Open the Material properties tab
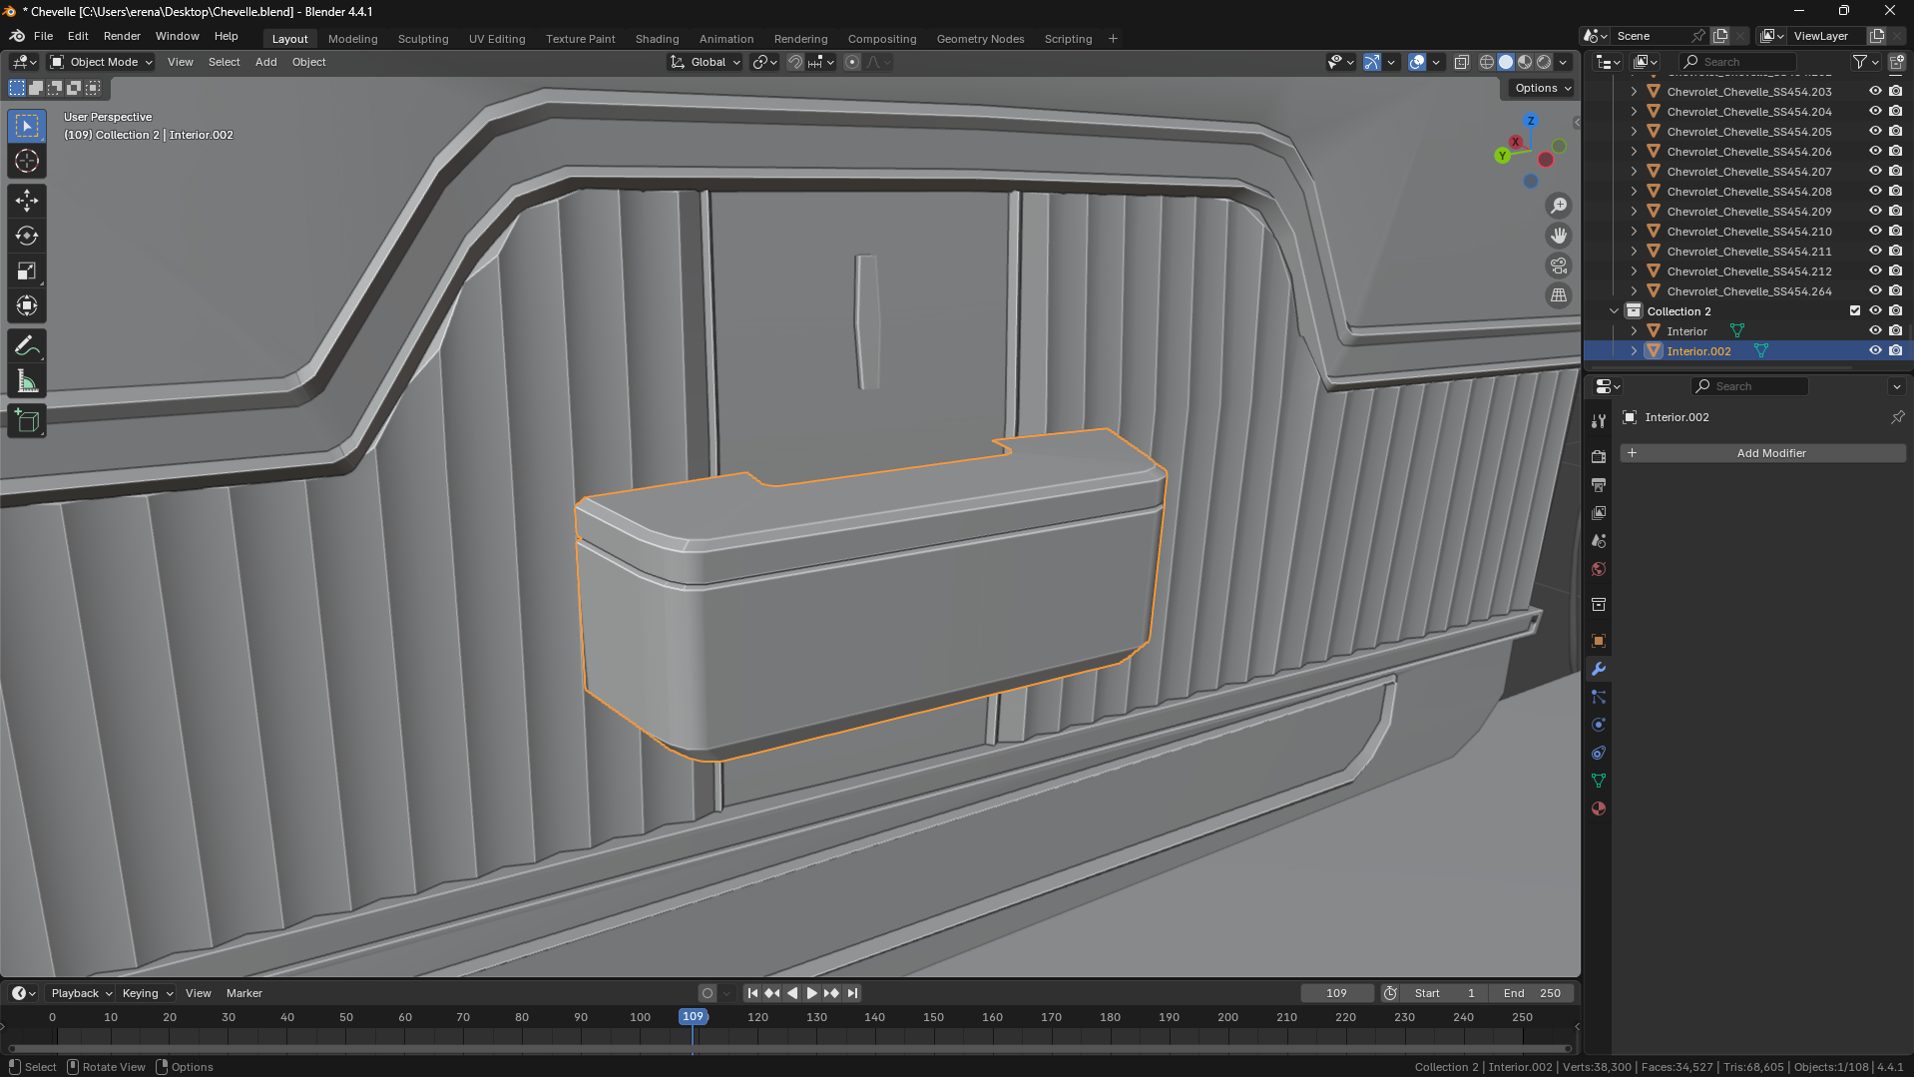The width and height of the screenshot is (1914, 1077). [x=1599, y=808]
